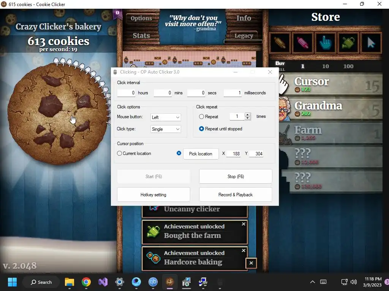The height and width of the screenshot is (291, 389).
Task: Set store bulk amount to 100
Action: click(x=348, y=66)
